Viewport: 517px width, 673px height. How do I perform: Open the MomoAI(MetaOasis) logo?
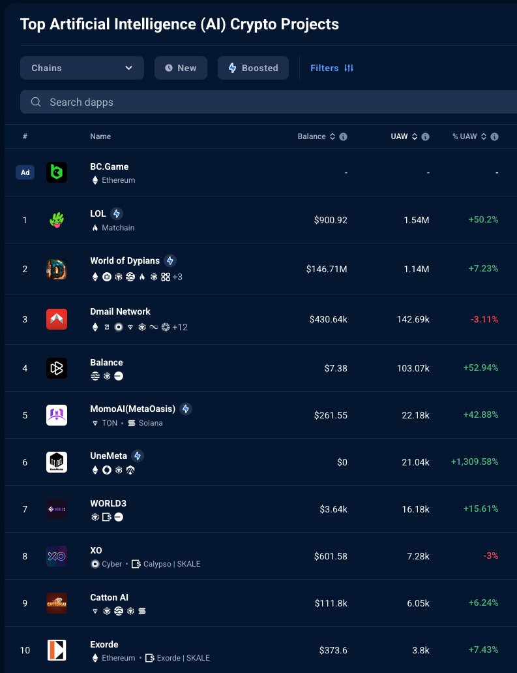pos(57,415)
